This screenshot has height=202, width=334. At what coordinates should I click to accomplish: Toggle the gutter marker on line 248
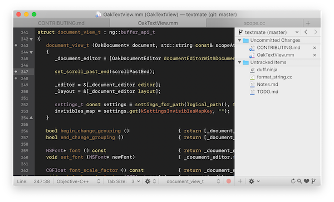[16, 78]
